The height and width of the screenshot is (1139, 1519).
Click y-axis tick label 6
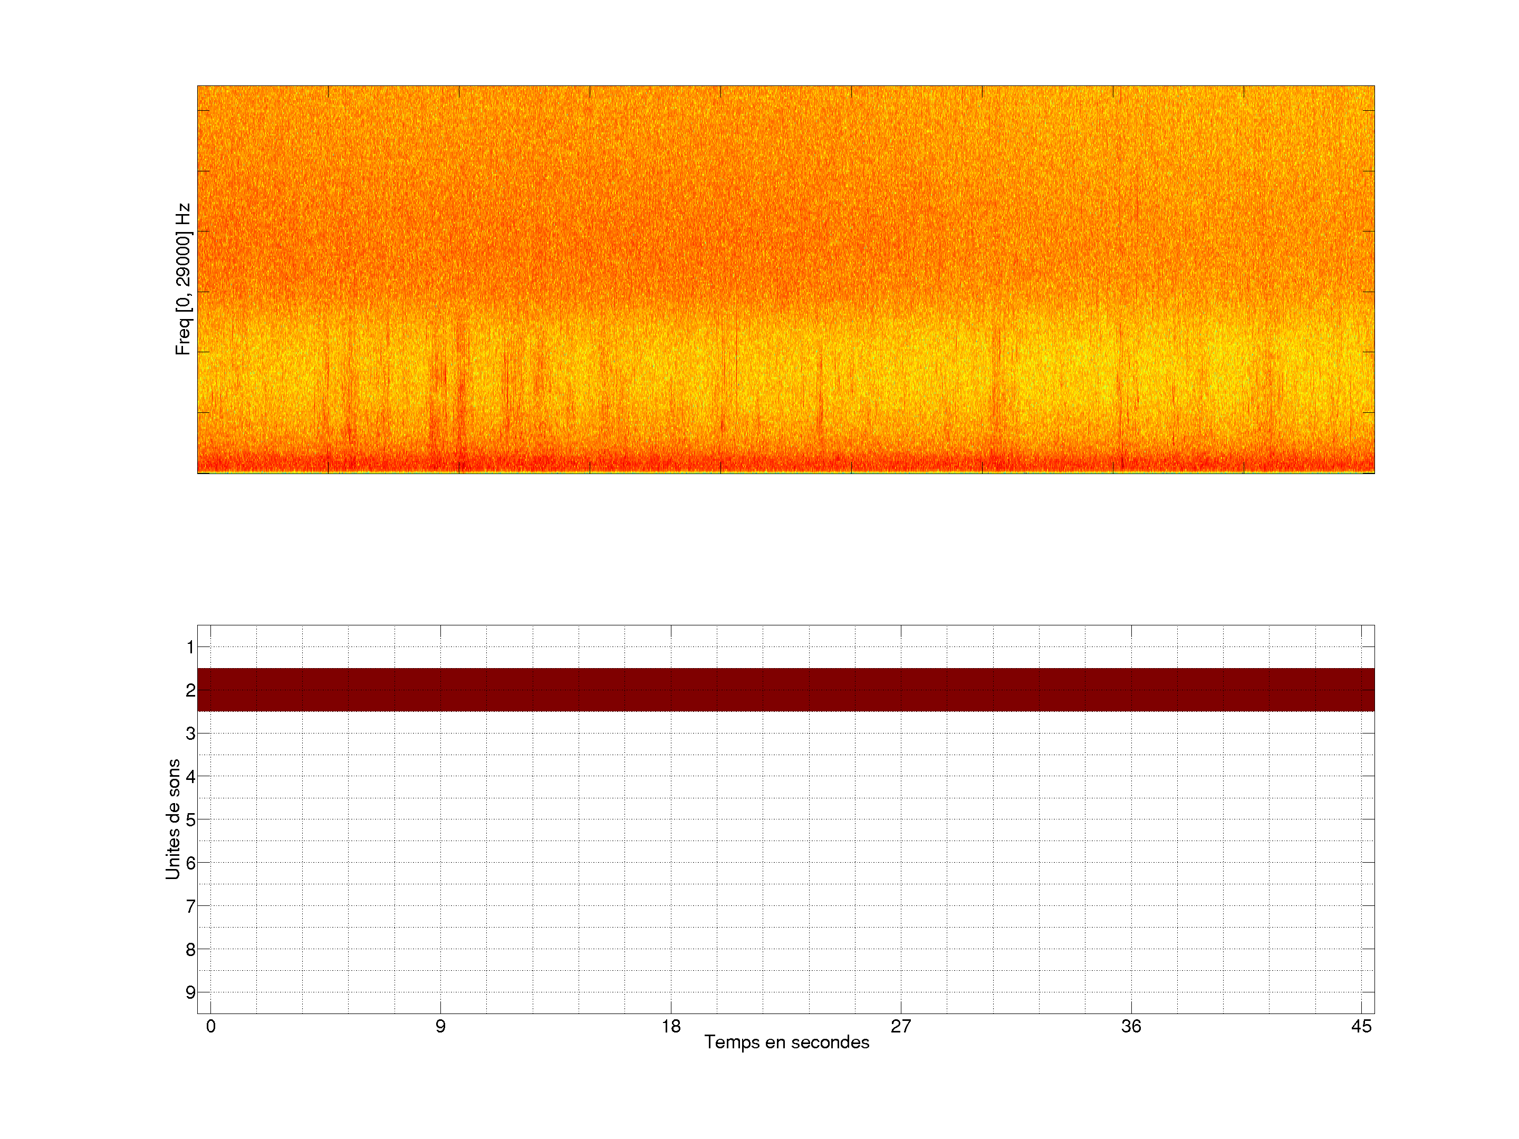click(x=190, y=863)
